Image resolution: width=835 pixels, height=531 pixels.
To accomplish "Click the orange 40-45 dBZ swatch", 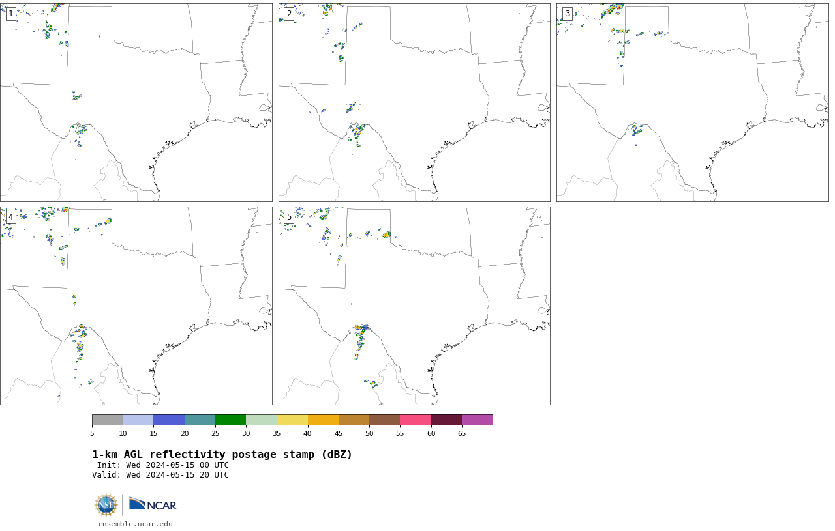I will coord(323,420).
